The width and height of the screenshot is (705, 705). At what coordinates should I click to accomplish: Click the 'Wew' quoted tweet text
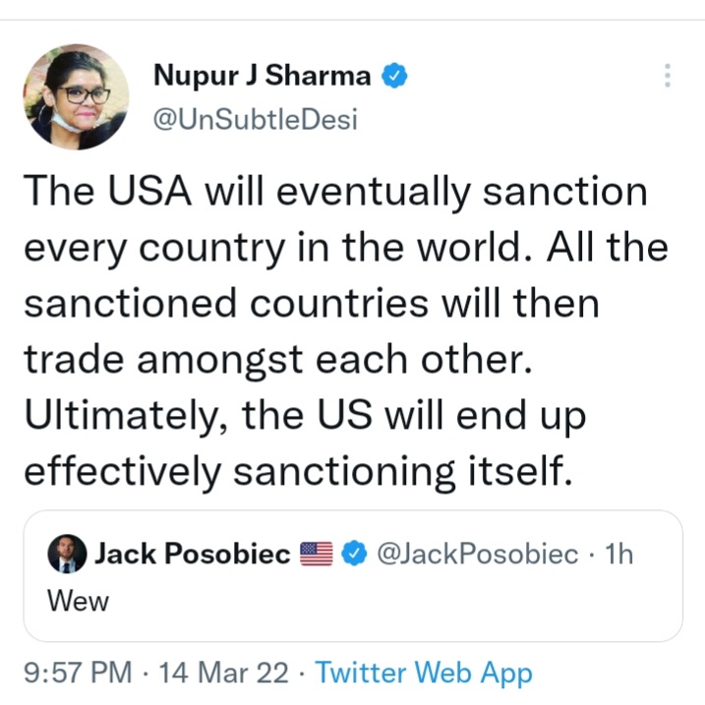click(78, 601)
